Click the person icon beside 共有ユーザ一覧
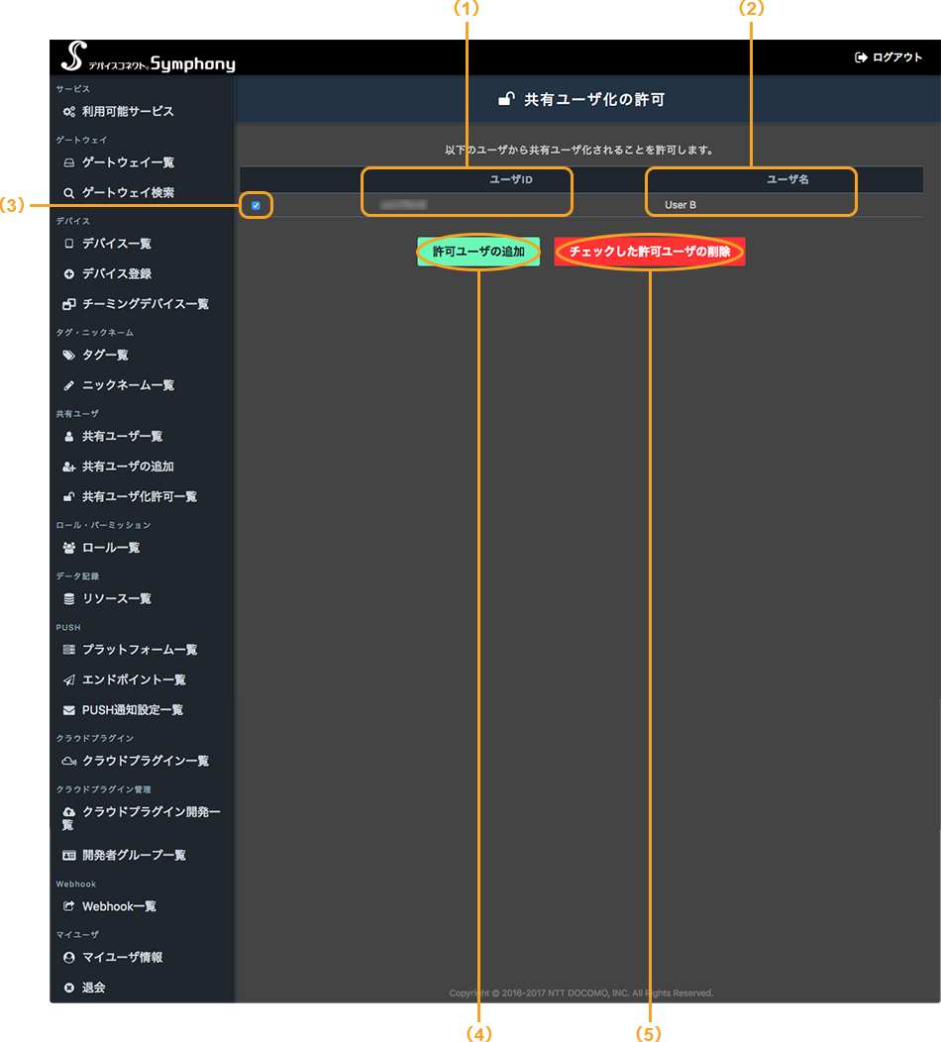 coord(68,437)
